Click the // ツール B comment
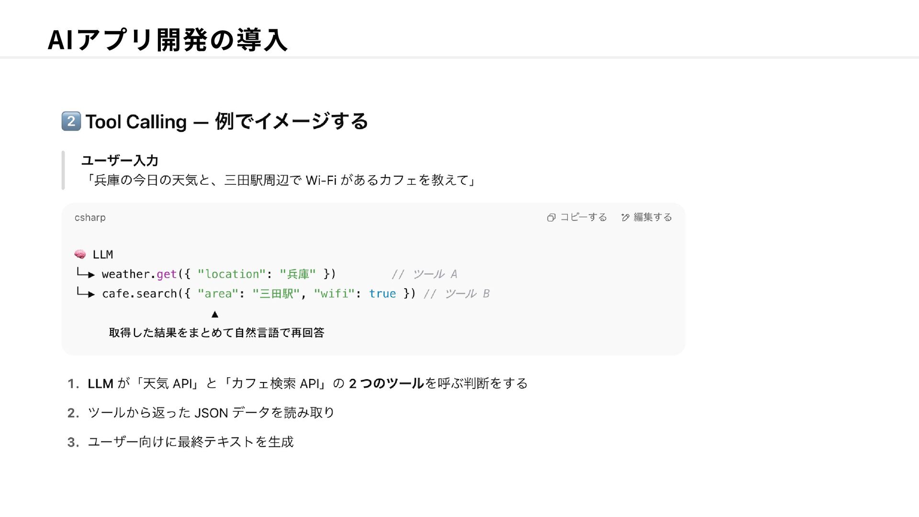This screenshot has width=919, height=517. tap(457, 293)
